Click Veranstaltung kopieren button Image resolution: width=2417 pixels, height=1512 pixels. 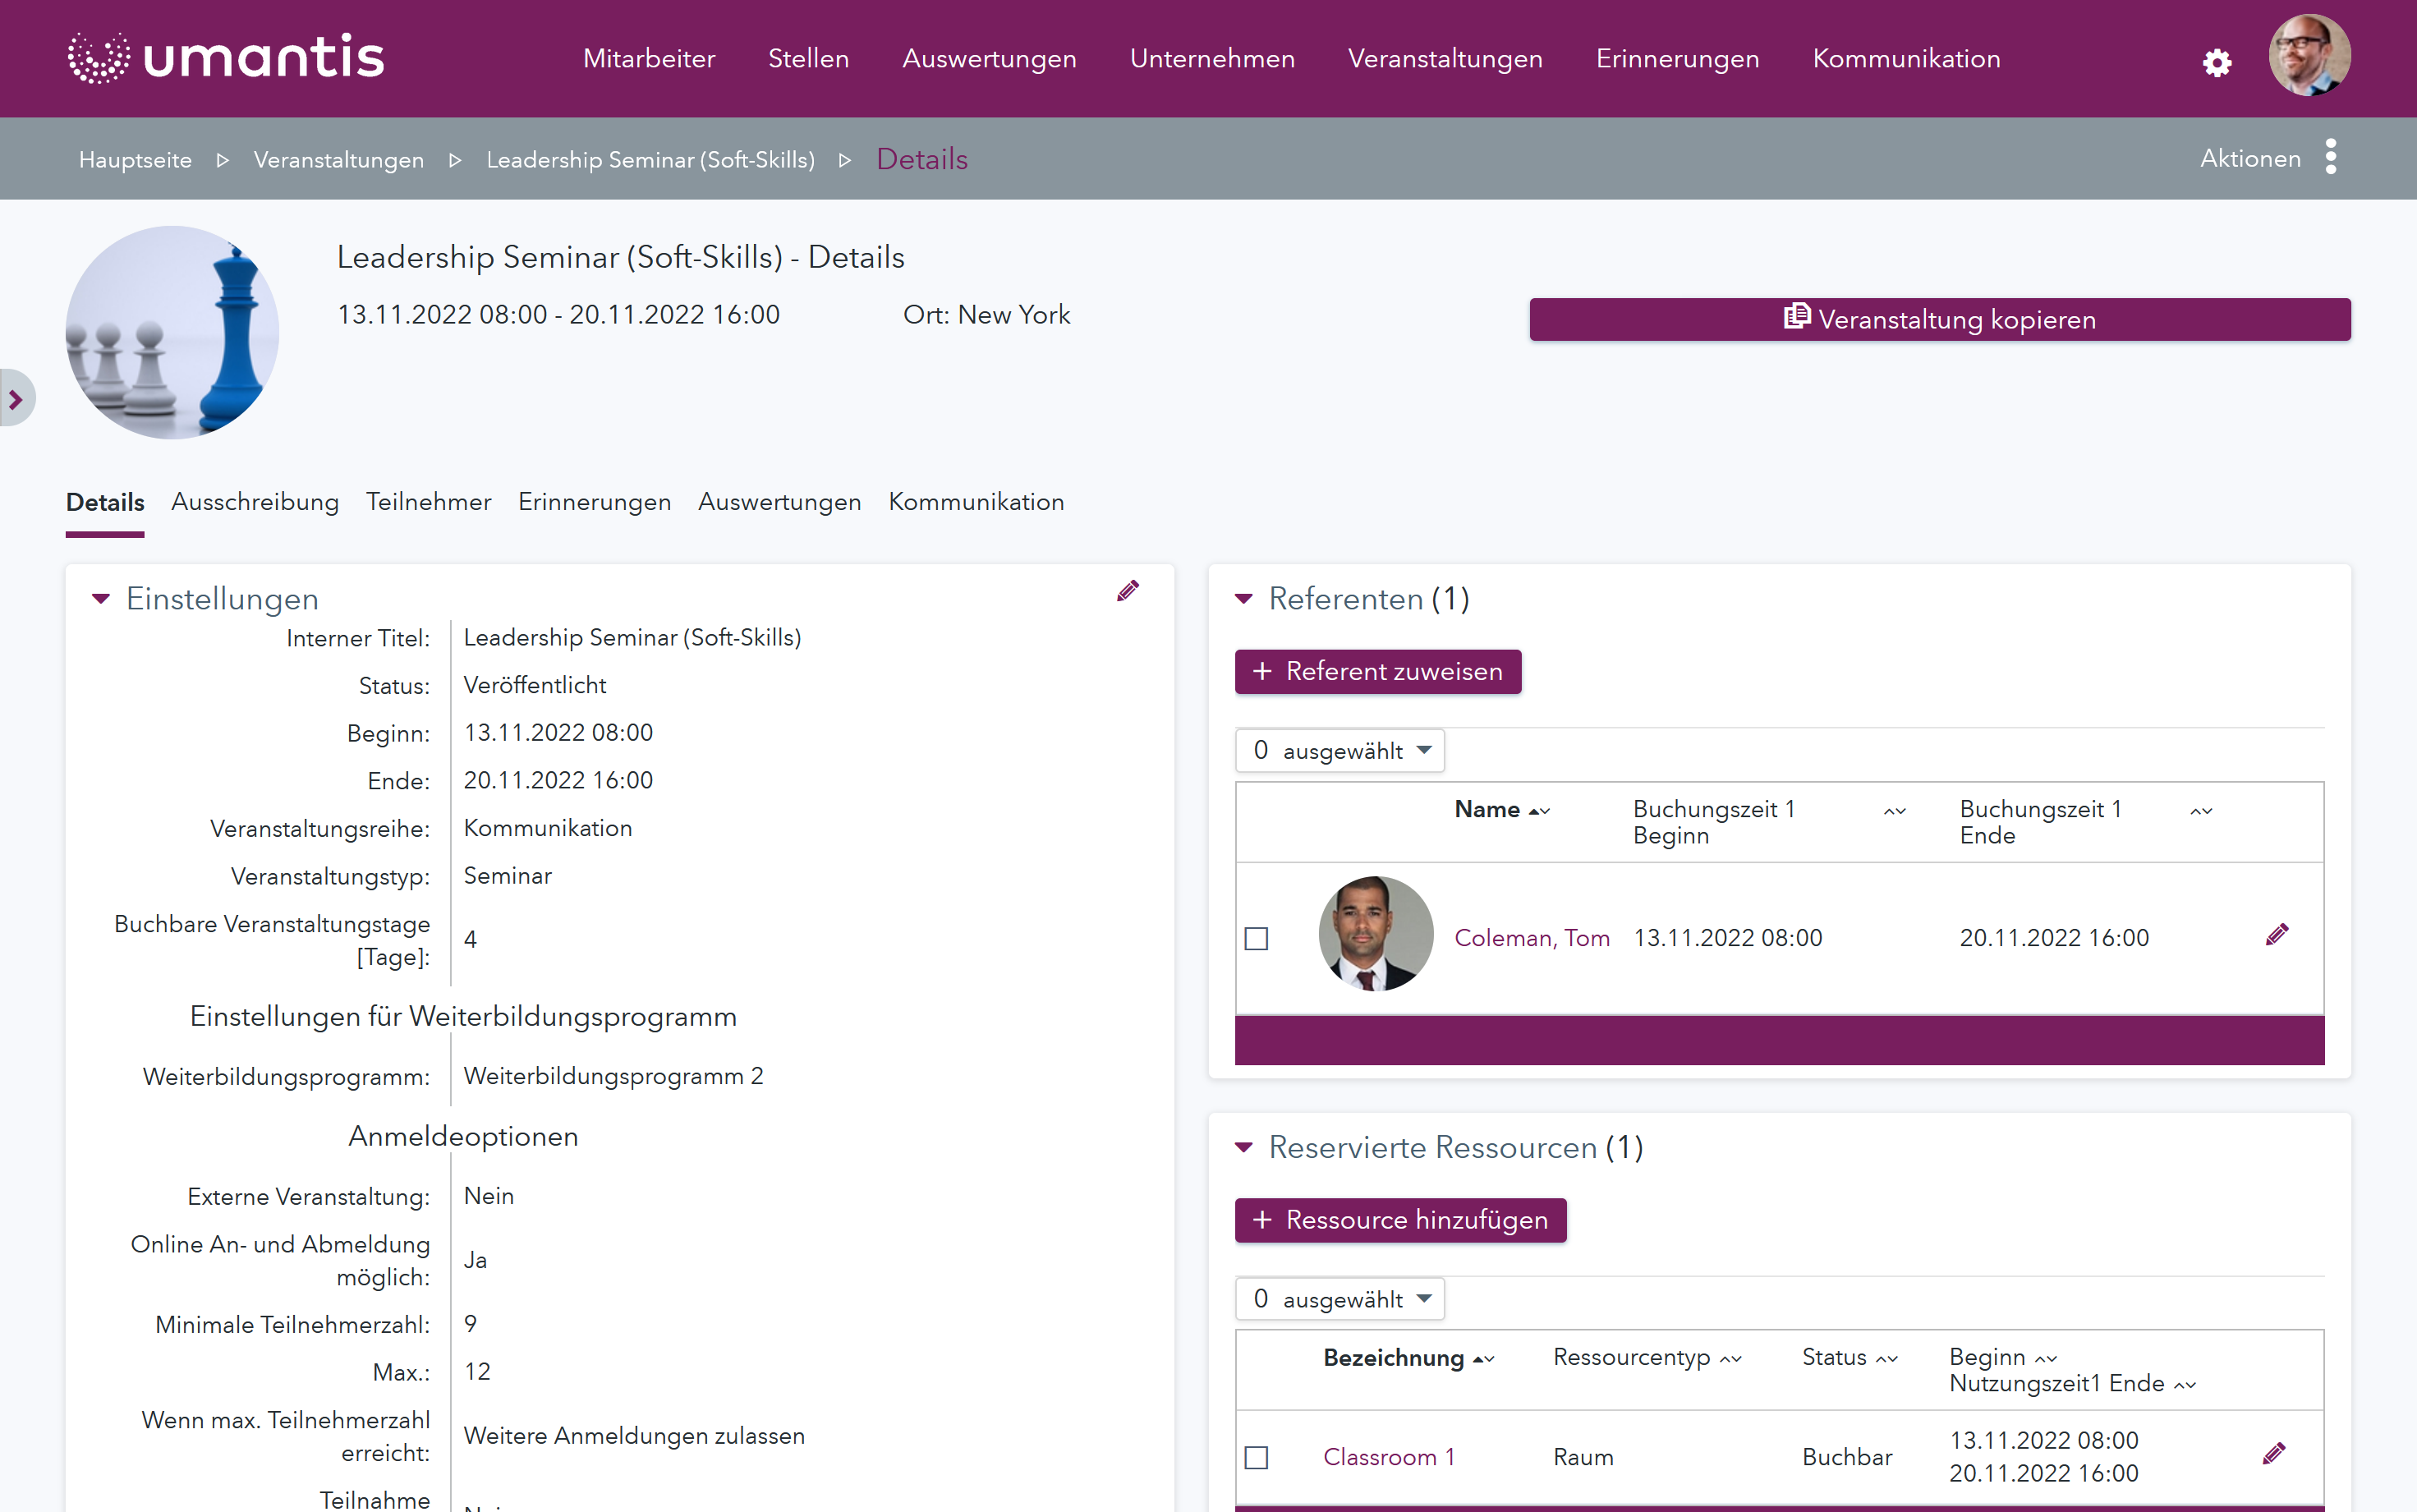click(x=1939, y=320)
